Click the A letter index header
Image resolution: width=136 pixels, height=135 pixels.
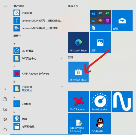click(14, 66)
